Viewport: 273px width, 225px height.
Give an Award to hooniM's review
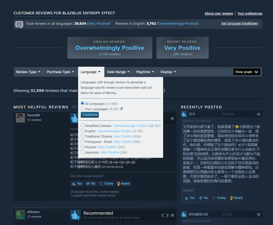[x=123, y=183]
